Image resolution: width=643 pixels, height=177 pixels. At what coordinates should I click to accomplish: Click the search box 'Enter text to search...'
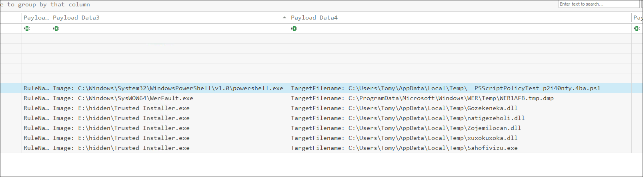click(599, 4)
